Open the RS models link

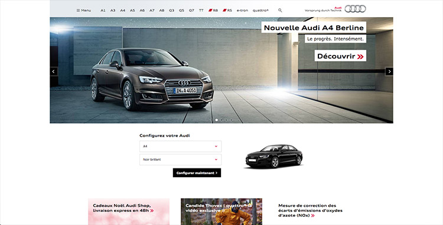(x=227, y=11)
